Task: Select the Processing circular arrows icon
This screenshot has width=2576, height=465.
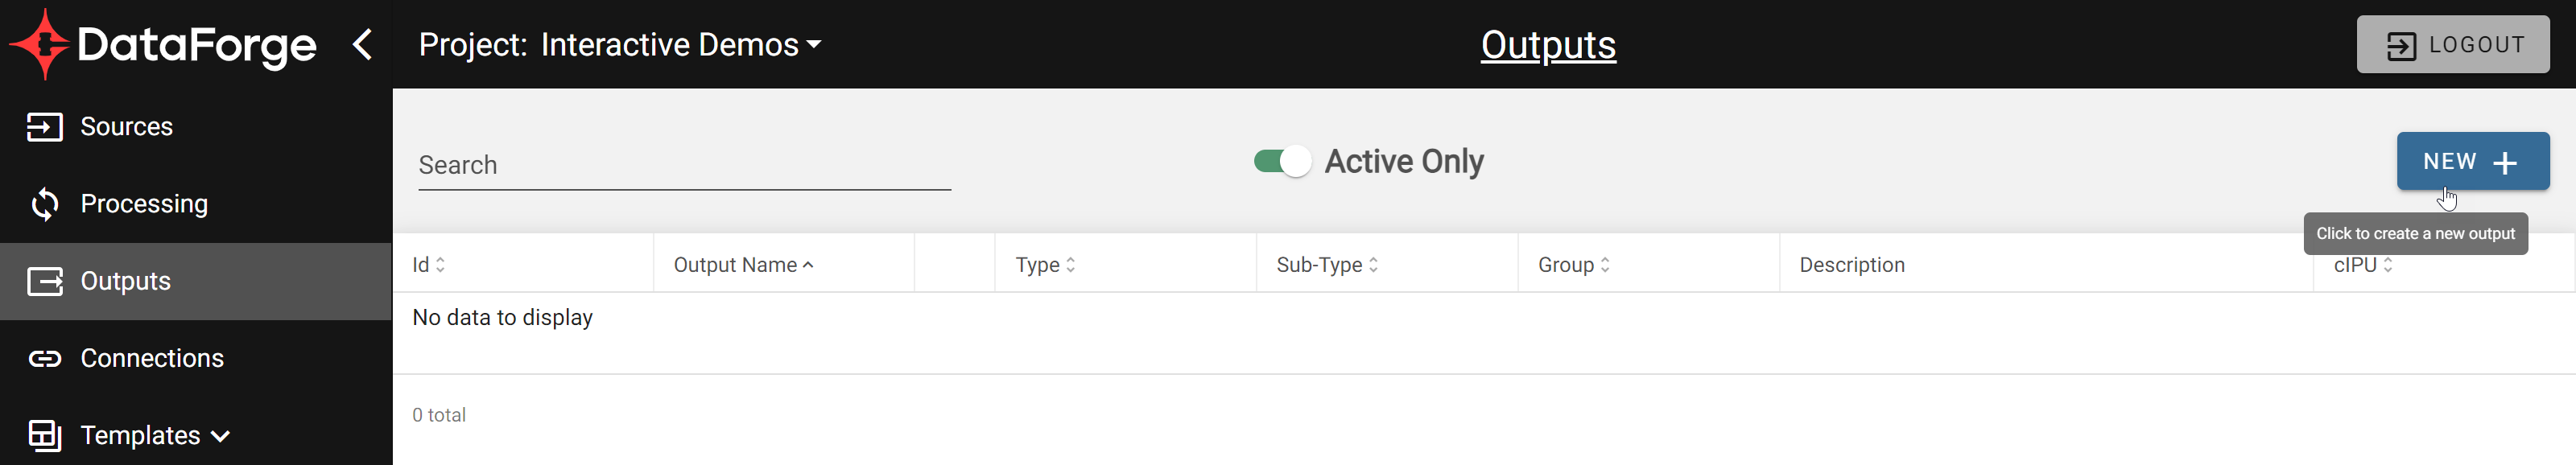Action: (44, 204)
